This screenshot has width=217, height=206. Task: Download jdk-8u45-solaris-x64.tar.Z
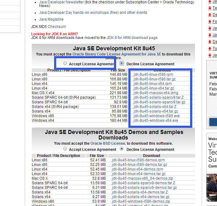click(155, 106)
